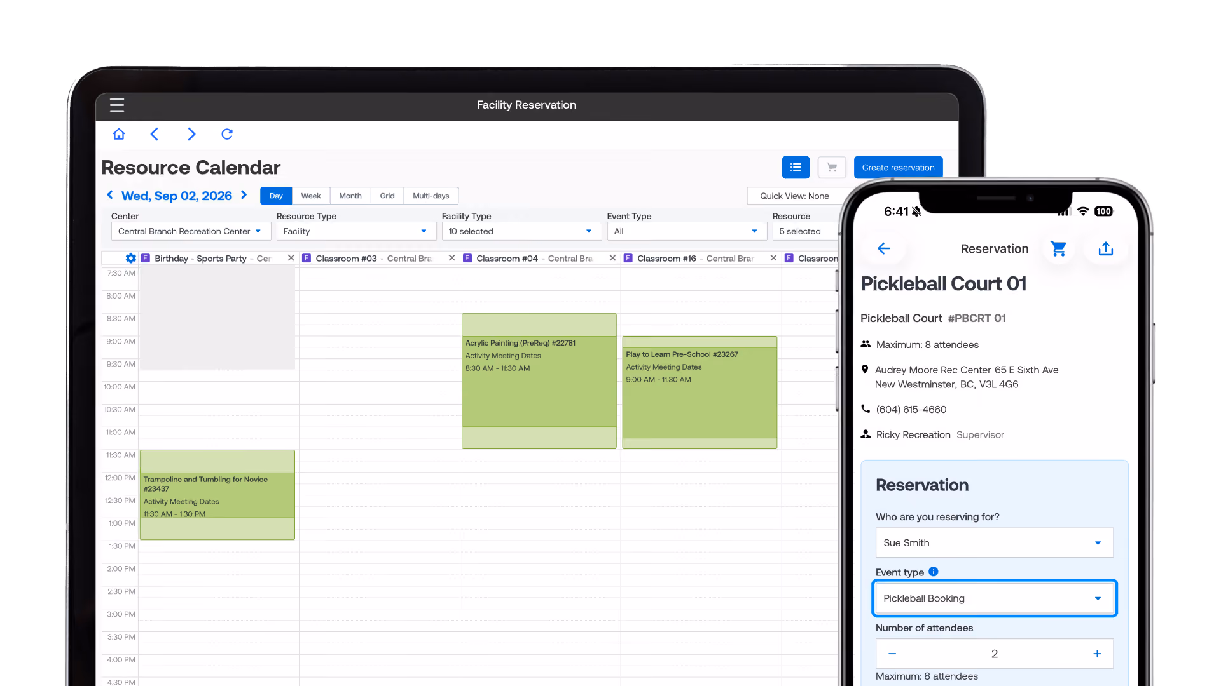This screenshot has width=1221, height=686.
Task: Click Pickleball Court 01 heading
Action: click(x=943, y=284)
